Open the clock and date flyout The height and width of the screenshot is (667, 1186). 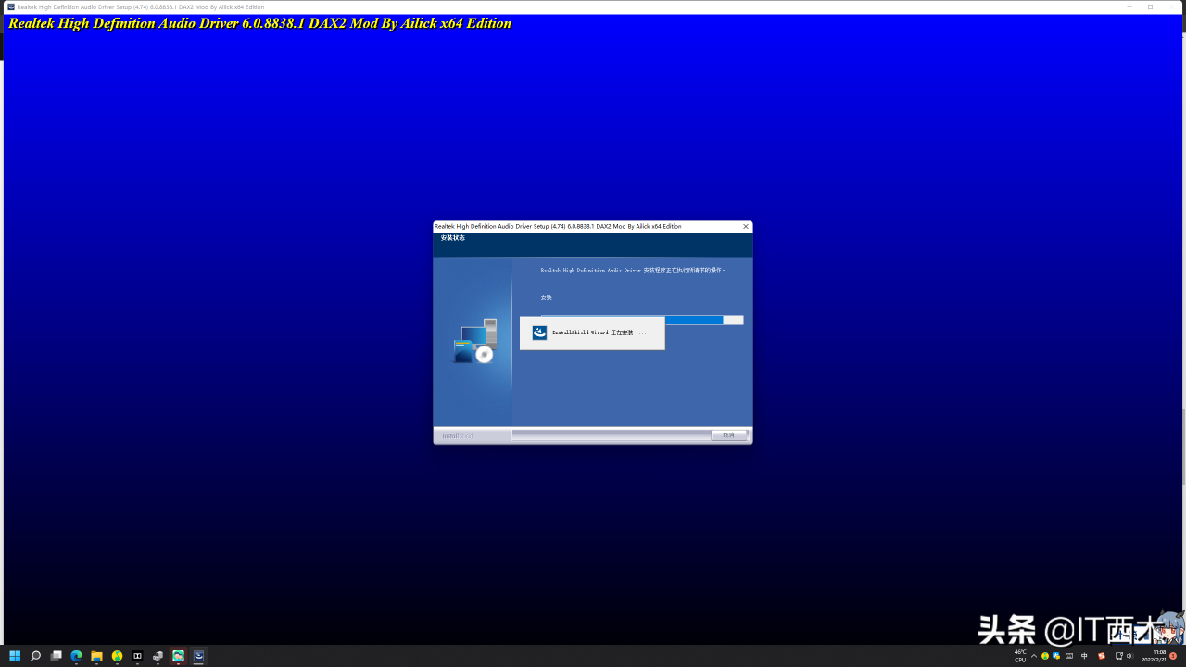click(1154, 656)
